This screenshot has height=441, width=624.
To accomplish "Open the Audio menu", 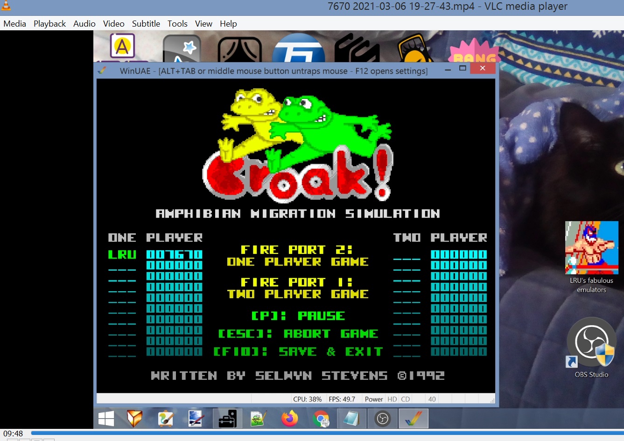I will (x=84, y=23).
